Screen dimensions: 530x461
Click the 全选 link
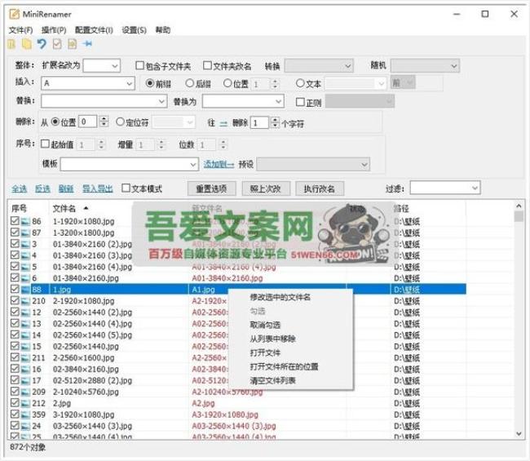20,188
